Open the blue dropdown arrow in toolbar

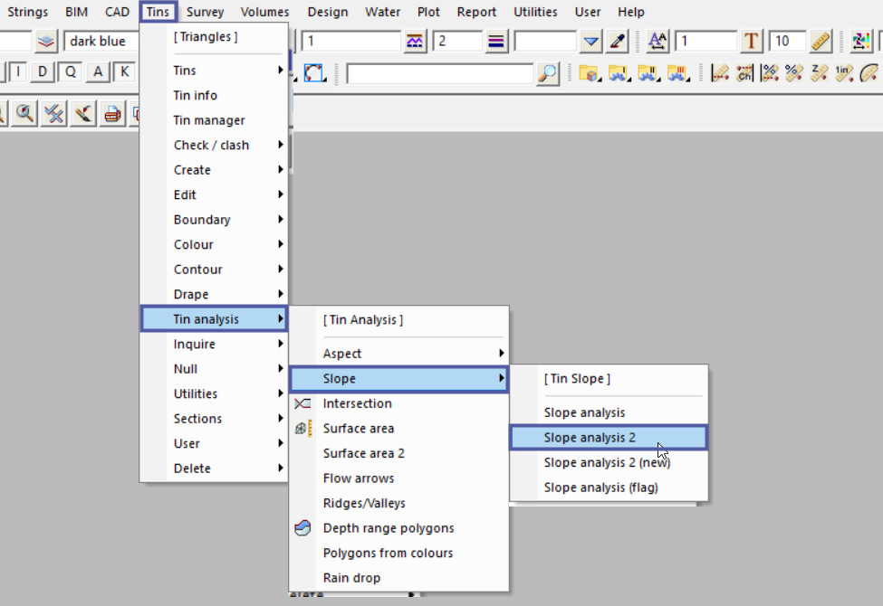[590, 42]
